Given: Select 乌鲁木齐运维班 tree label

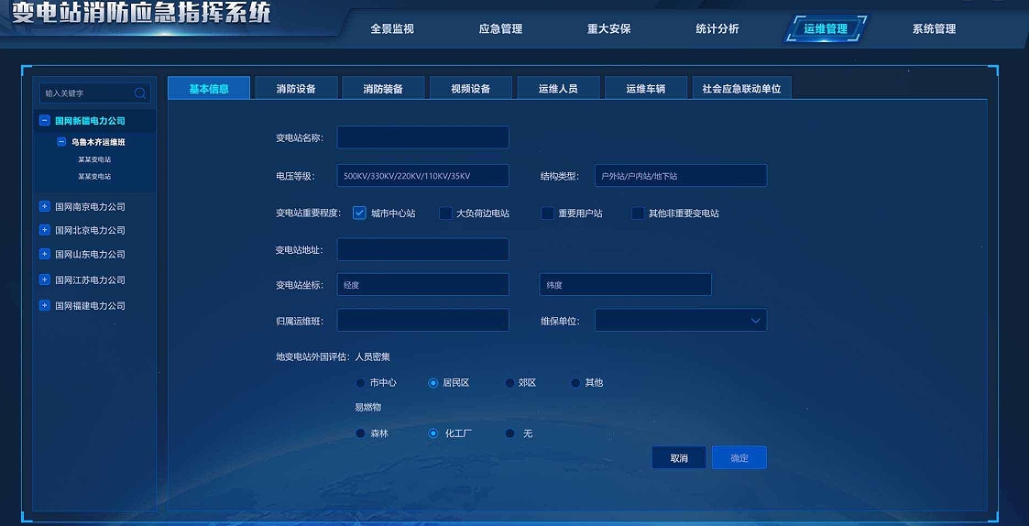Looking at the screenshot, I should (98, 142).
